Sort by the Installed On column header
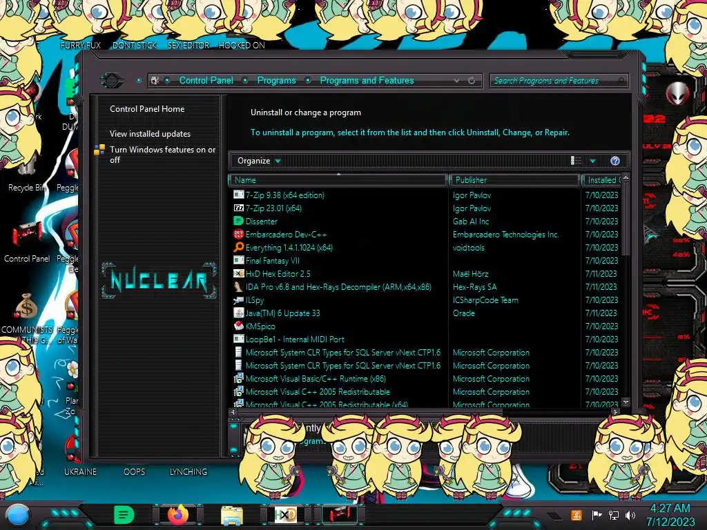This screenshot has width=707, height=530. coord(602,180)
